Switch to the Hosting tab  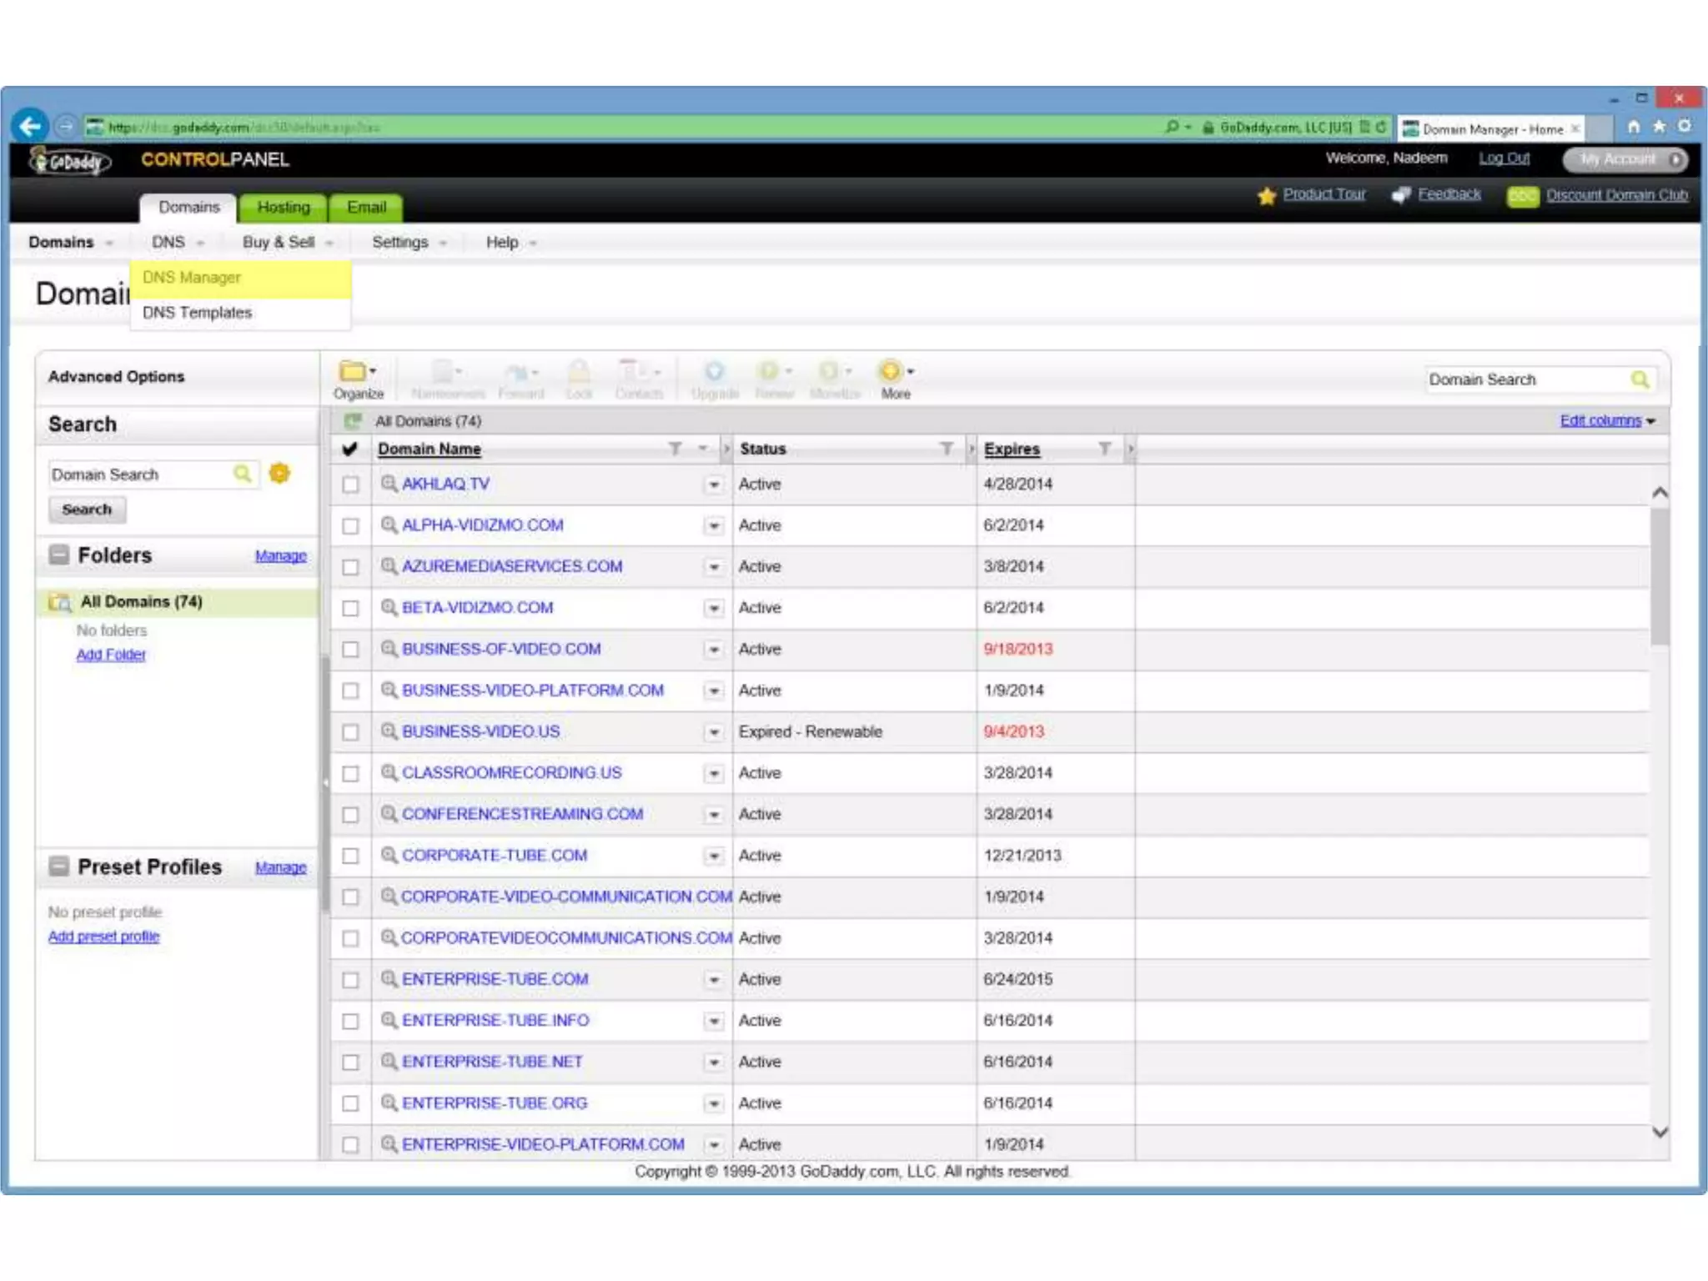[284, 208]
